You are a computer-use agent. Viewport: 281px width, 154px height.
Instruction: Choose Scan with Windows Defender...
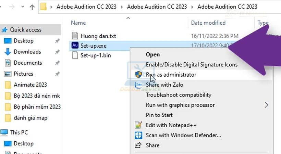(183, 135)
